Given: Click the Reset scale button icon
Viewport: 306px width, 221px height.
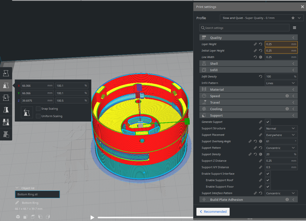Looking at the screenshot, I should 27,112.
